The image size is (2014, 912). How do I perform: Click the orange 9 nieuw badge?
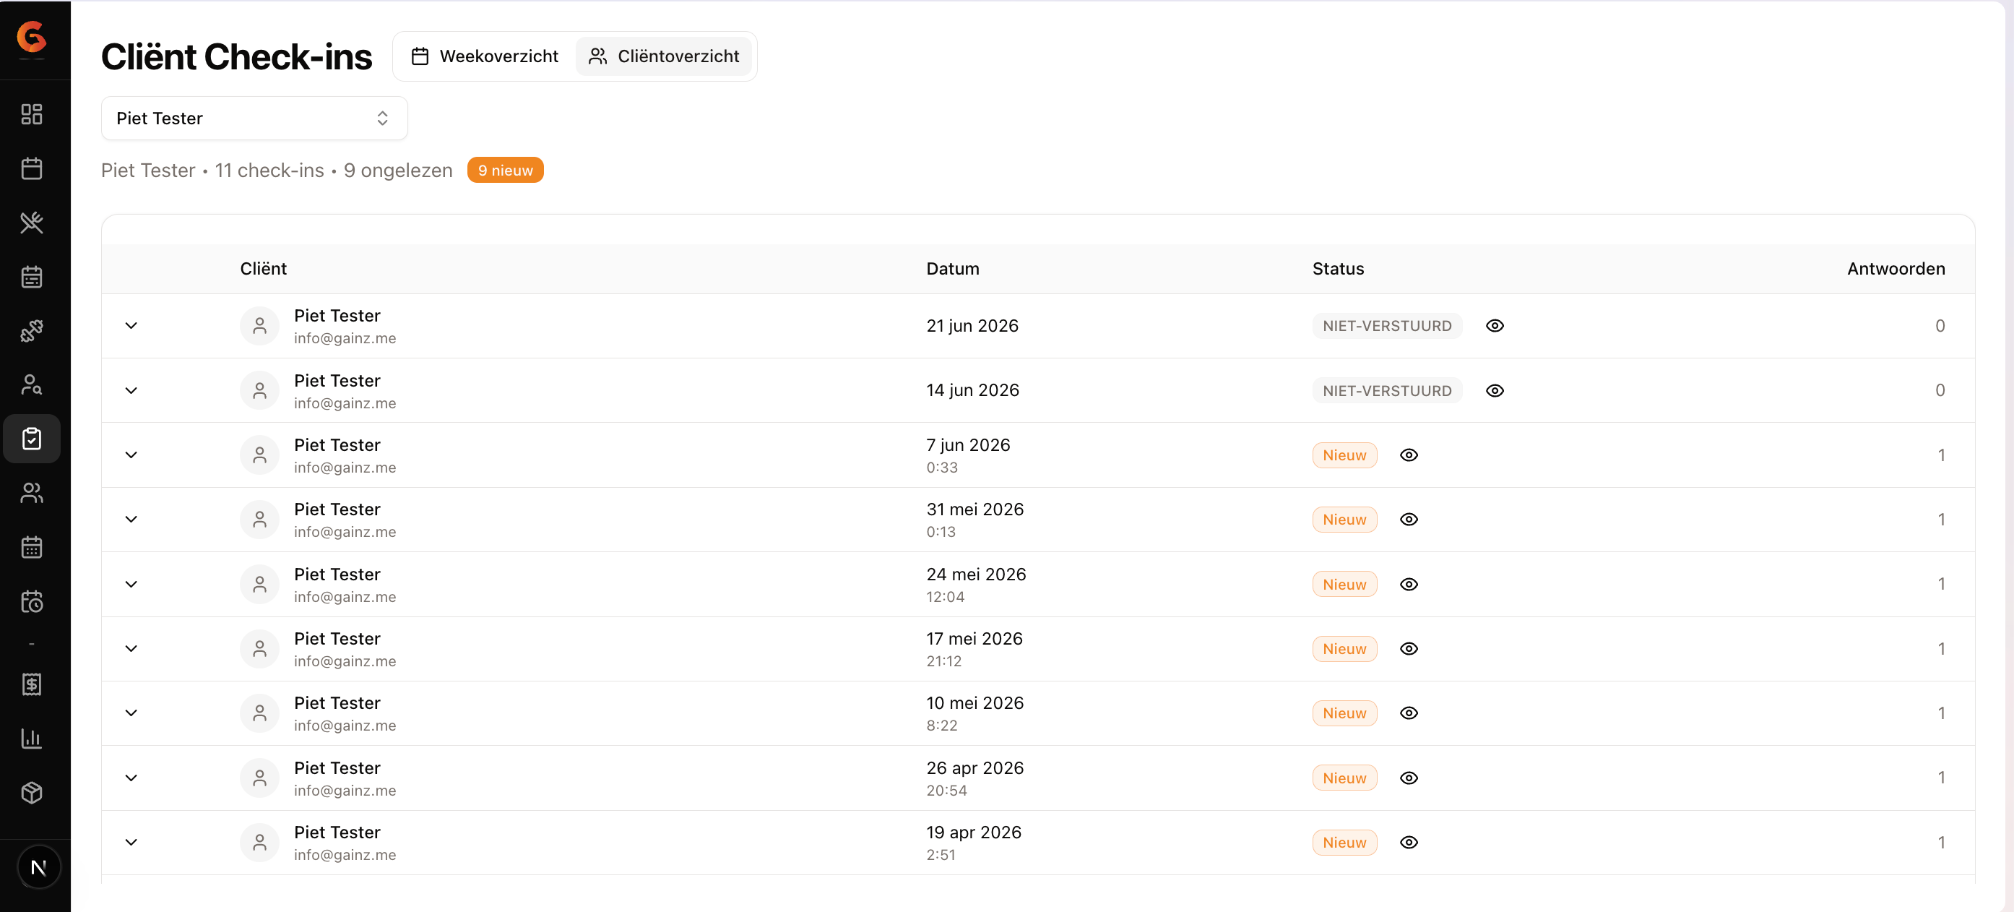pos(505,170)
